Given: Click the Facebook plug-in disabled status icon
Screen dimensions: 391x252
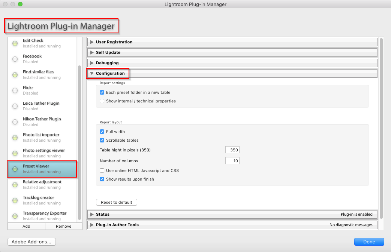Looking at the screenshot, I should (15, 59).
